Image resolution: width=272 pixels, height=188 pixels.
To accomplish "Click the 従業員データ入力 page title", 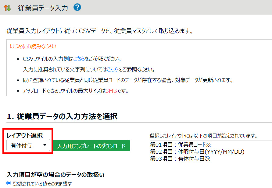I will click(43, 8).
